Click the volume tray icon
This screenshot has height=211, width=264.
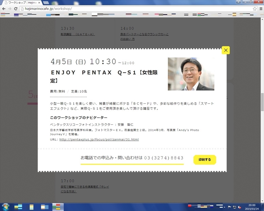point(239,207)
